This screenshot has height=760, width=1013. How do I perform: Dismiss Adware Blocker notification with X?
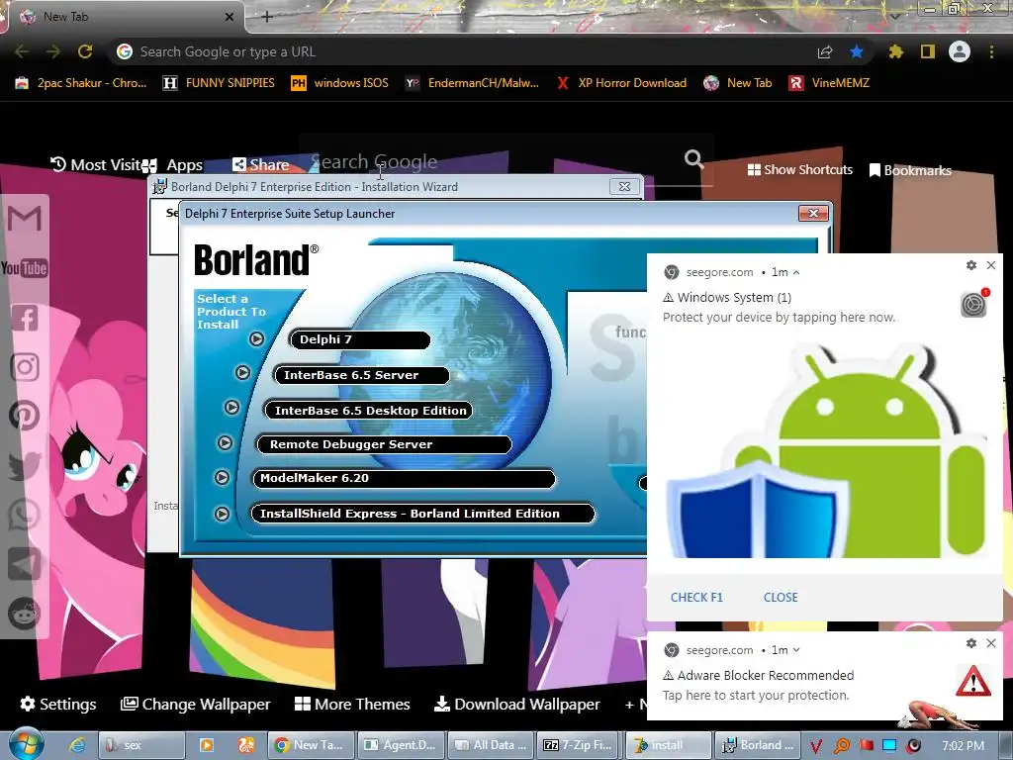991,643
